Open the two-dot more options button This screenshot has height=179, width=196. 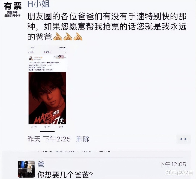point(183,139)
